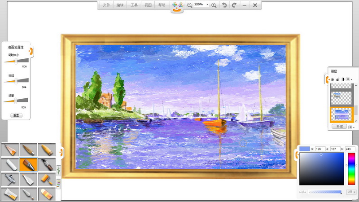
Task: Click the 新建 new layer button
Action: pyautogui.click(x=339, y=127)
